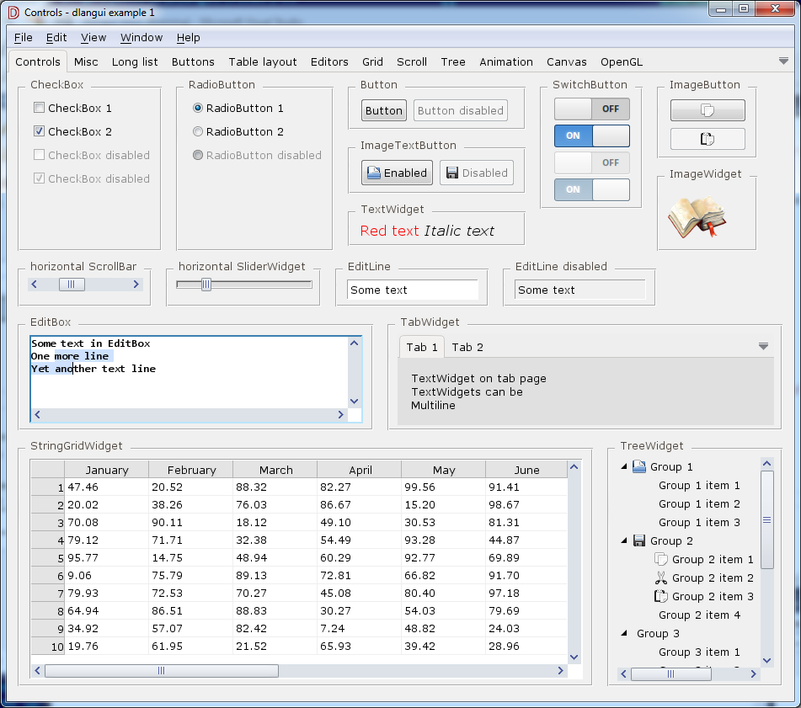Check the CheckBox 1 box

point(39,108)
